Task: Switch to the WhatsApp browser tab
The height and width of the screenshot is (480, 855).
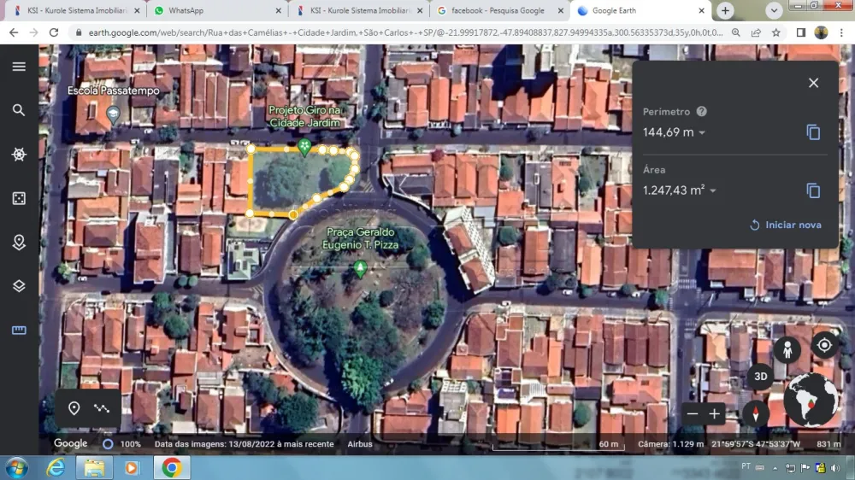Action: (x=214, y=10)
